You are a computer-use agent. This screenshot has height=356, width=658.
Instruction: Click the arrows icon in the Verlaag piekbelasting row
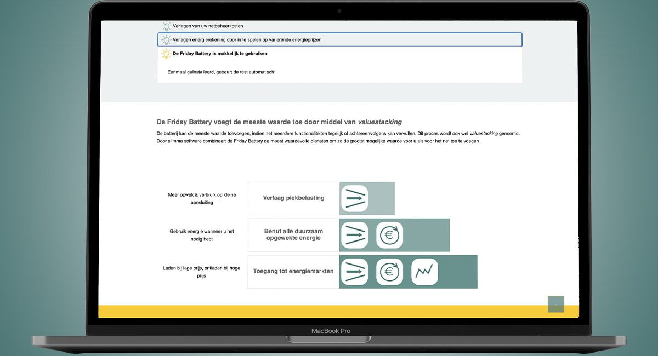click(354, 198)
